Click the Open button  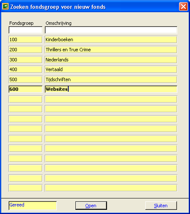pyautogui.click(x=91, y=206)
